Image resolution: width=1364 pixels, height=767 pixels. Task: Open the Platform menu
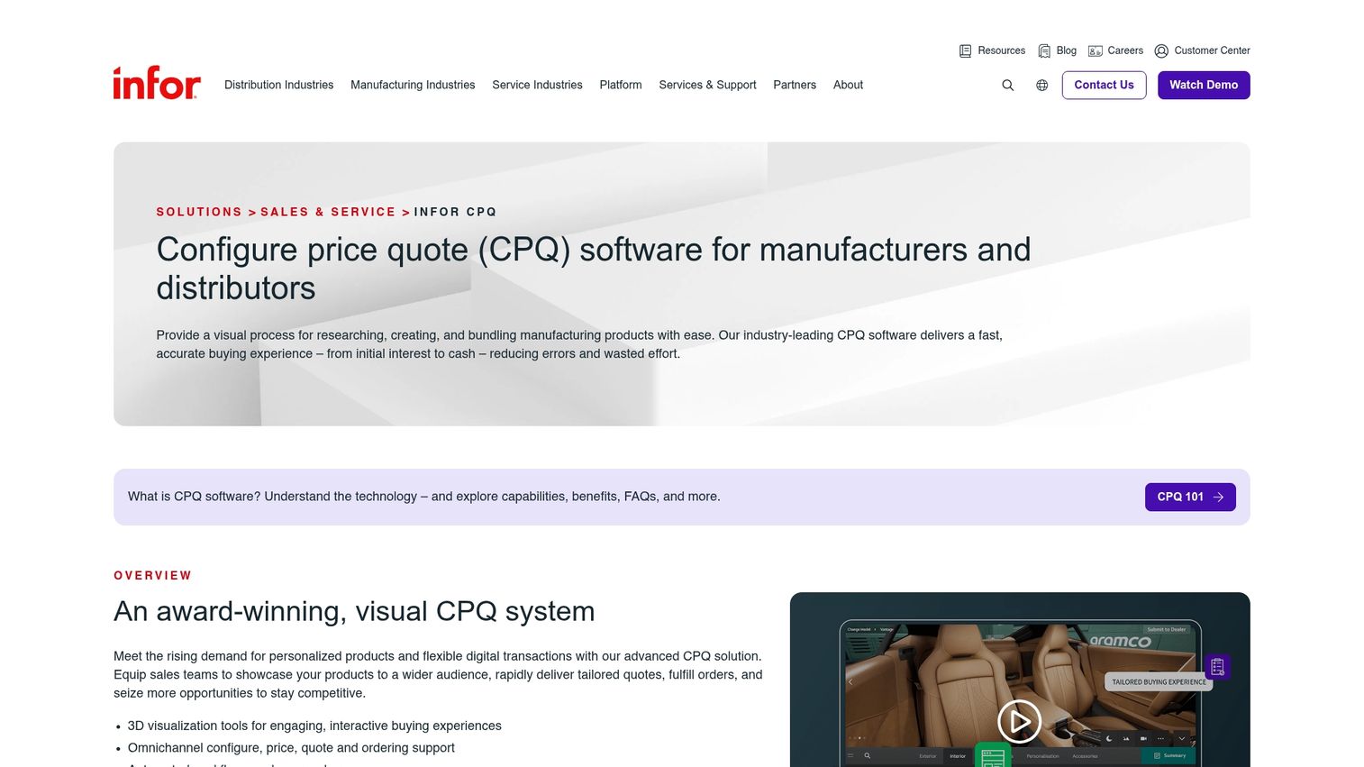(x=621, y=85)
